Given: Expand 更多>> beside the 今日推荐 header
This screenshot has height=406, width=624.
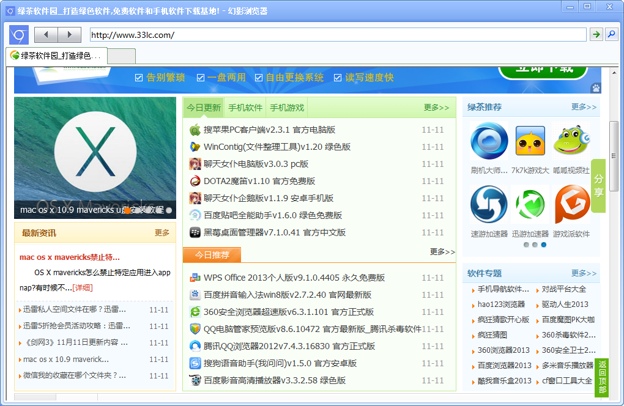Looking at the screenshot, I should [442, 252].
